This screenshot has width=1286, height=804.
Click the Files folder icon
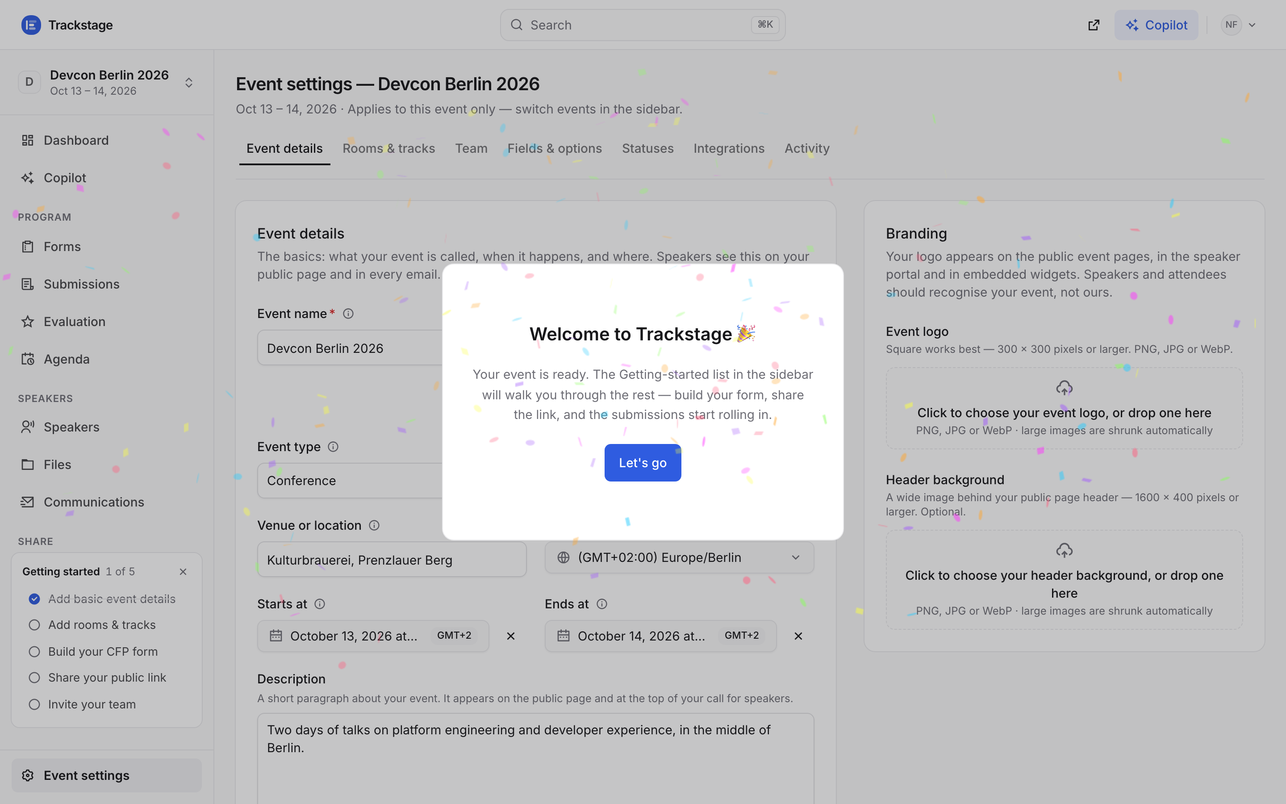point(28,464)
